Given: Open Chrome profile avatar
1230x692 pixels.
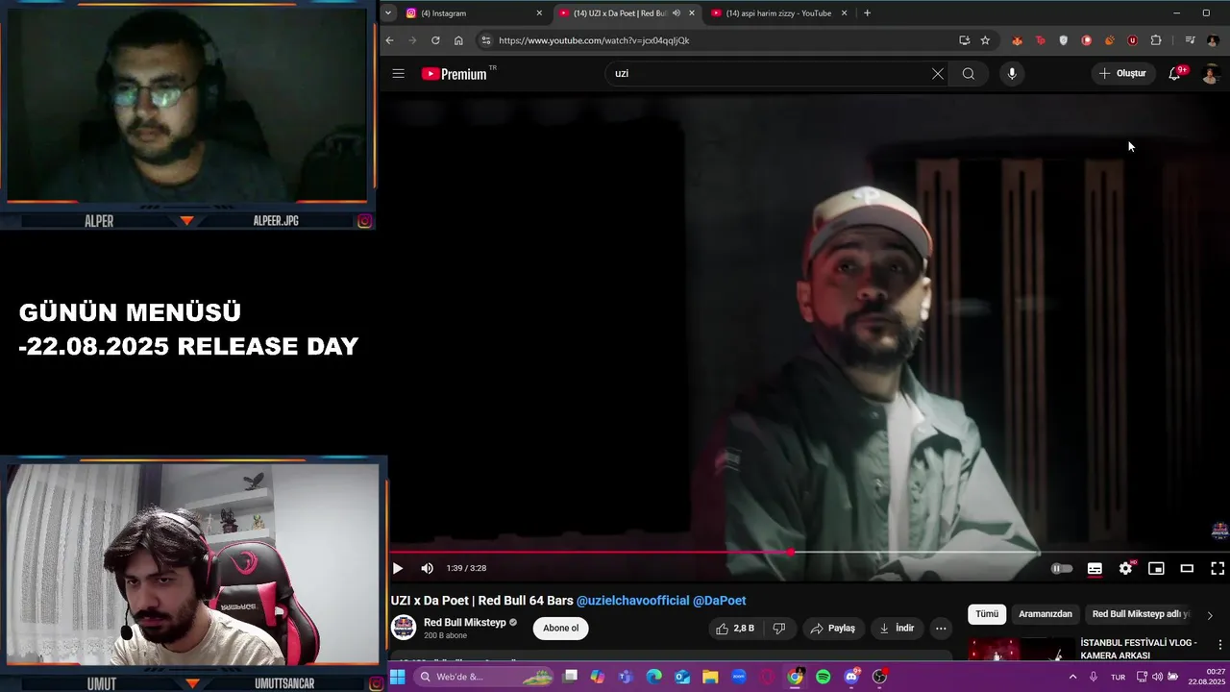Looking at the screenshot, I should pyautogui.click(x=1213, y=40).
